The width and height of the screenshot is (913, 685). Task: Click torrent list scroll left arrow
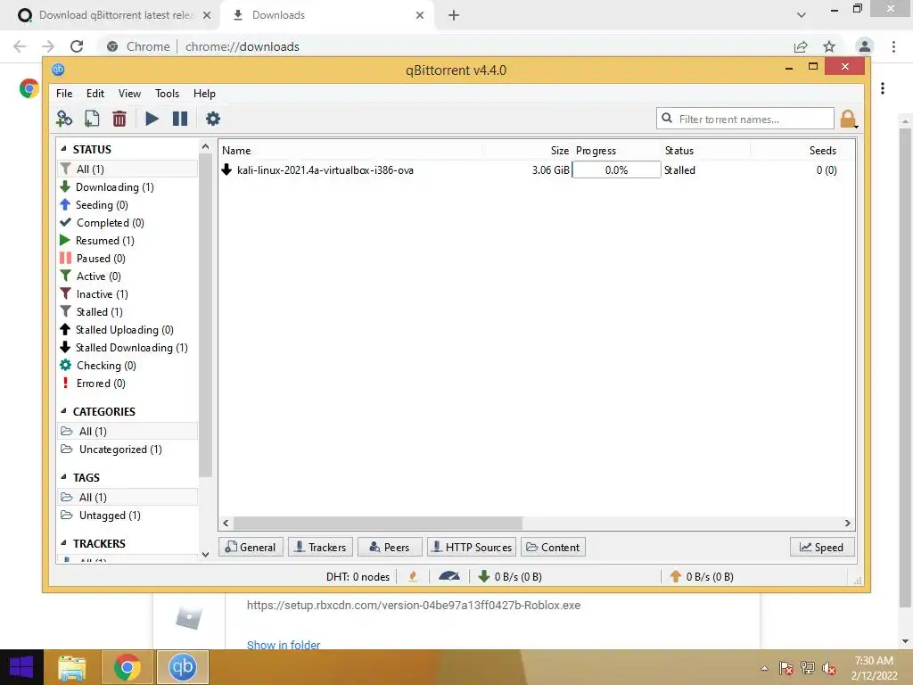[x=226, y=523]
